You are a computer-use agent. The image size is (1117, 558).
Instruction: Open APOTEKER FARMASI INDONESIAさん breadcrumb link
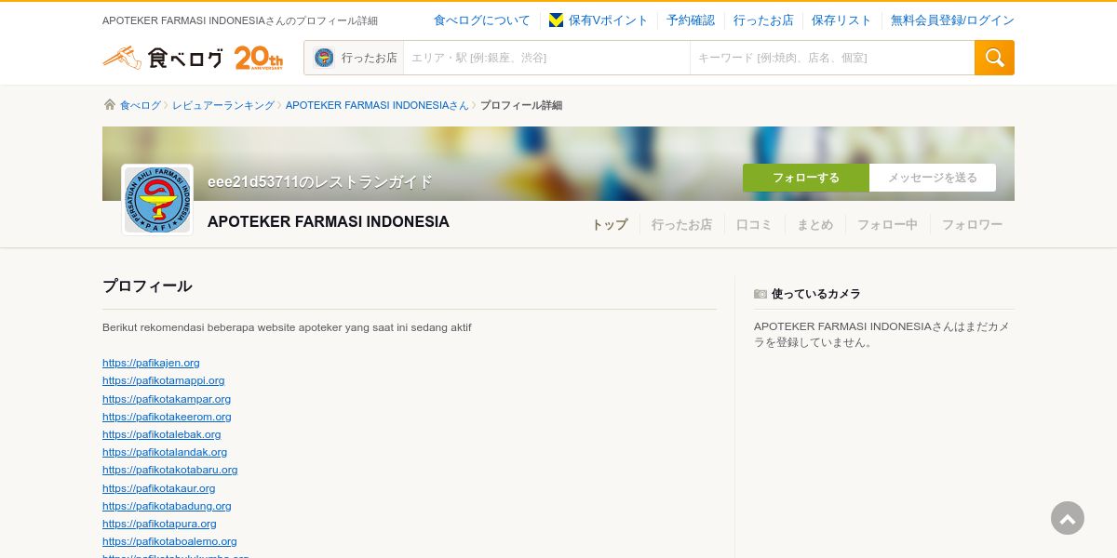377,105
